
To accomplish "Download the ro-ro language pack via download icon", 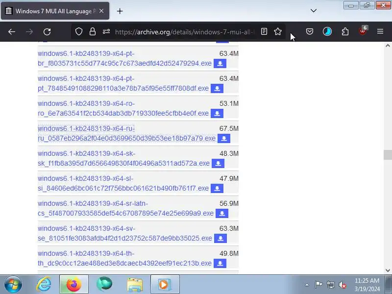I will pos(217,114).
